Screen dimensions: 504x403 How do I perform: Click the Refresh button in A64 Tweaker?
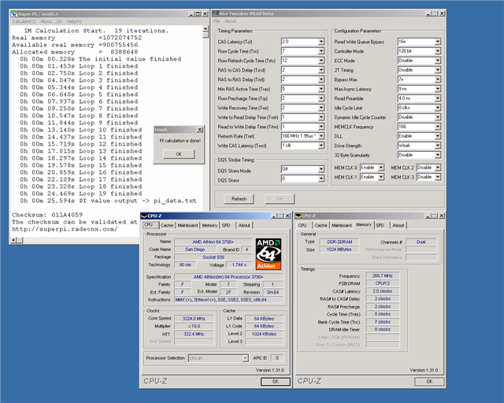(239, 199)
